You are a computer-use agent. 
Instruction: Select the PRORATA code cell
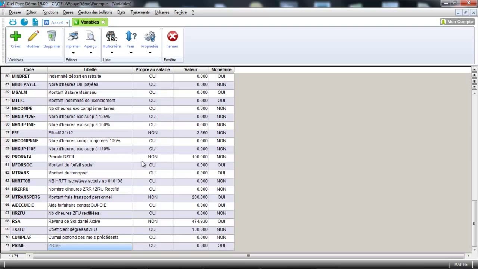pos(29,157)
